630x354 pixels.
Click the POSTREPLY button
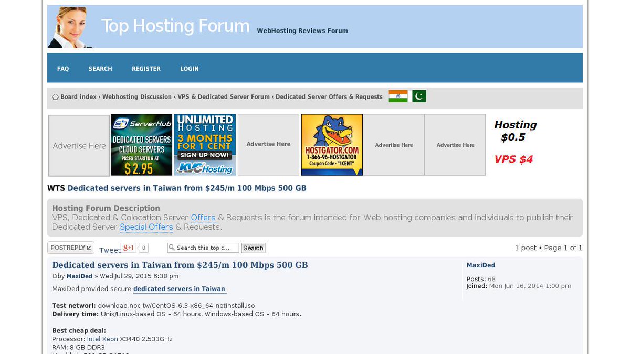pos(70,248)
